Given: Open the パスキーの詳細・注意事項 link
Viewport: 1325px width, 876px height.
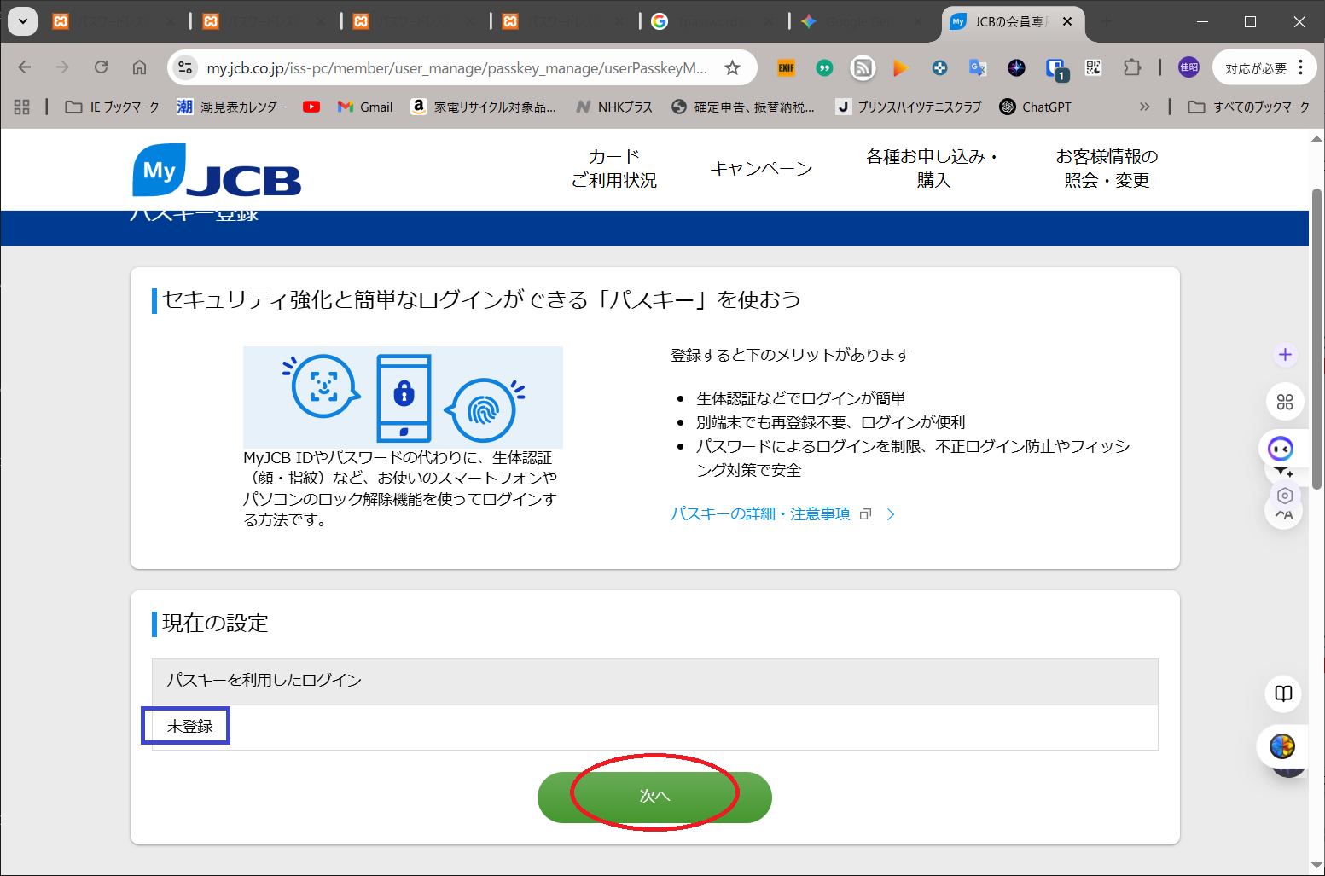Looking at the screenshot, I should coord(759,513).
